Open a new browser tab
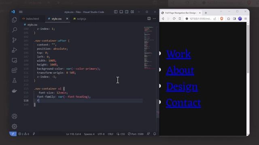 [206, 13]
